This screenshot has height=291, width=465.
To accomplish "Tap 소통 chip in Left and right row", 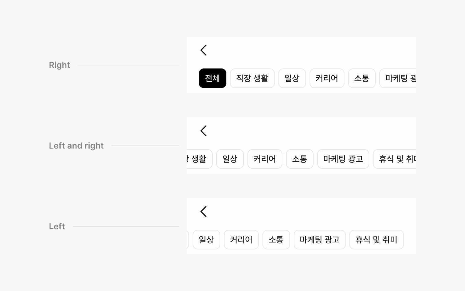I will coord(299,159).
